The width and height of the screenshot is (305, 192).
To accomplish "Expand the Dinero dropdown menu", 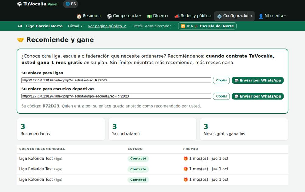I will (158, 16).
